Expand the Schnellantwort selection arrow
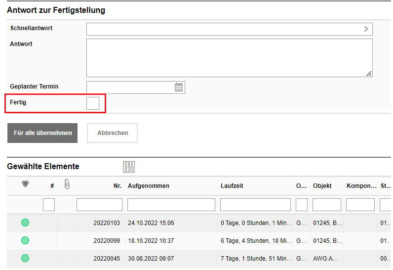This screenshot has height=270, width=393. [x=366, y=29]
